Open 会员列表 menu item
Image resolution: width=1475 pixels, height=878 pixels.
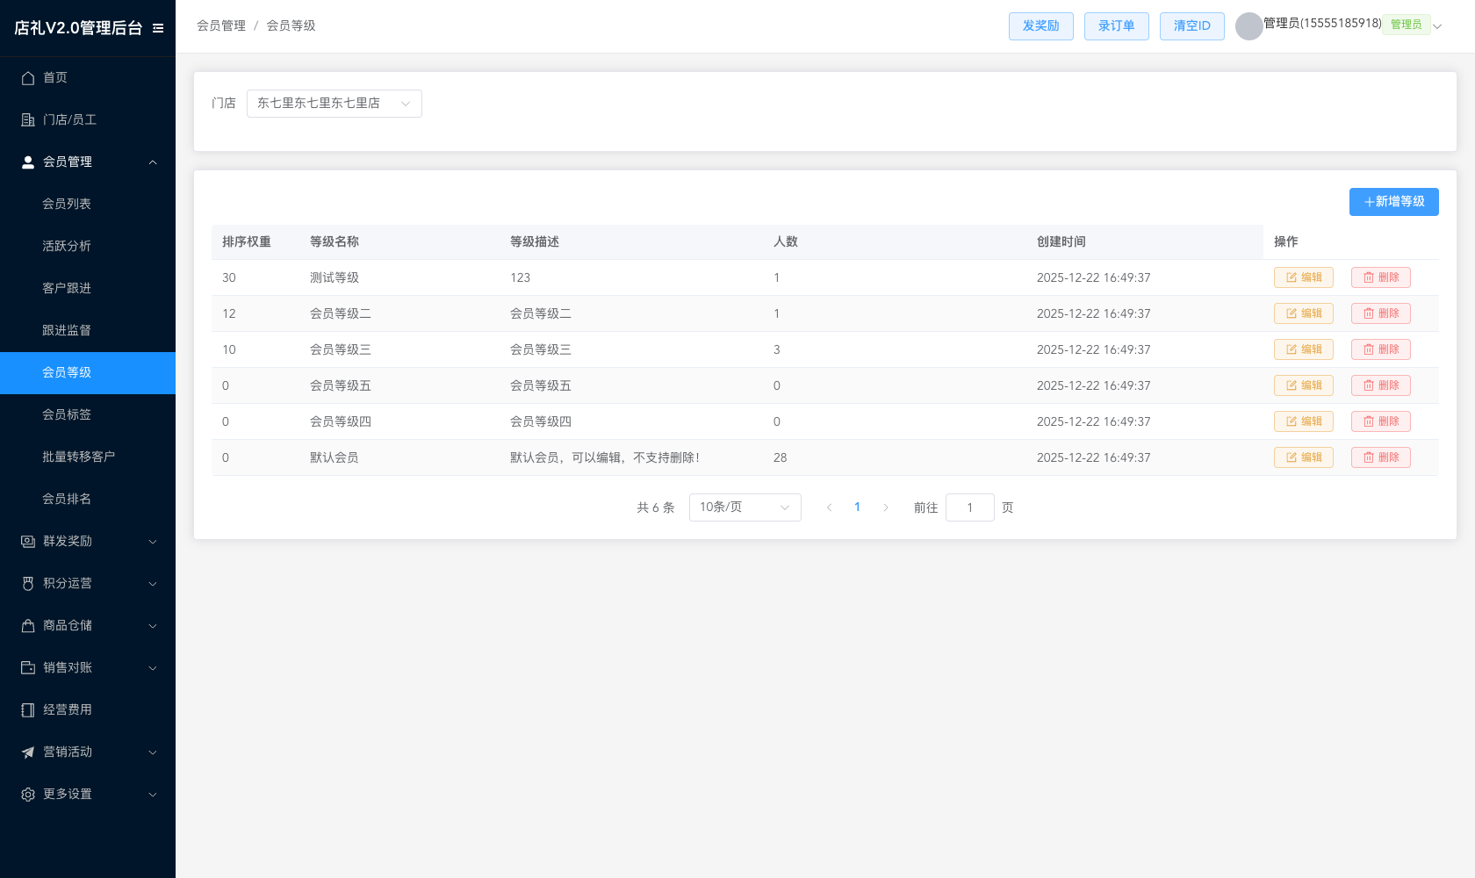(x=88, y=204)
